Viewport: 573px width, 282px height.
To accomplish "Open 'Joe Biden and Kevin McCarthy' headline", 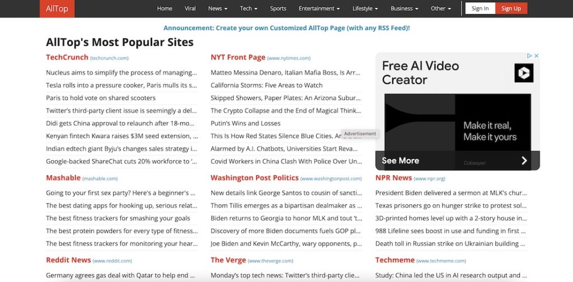I will 286,243.
